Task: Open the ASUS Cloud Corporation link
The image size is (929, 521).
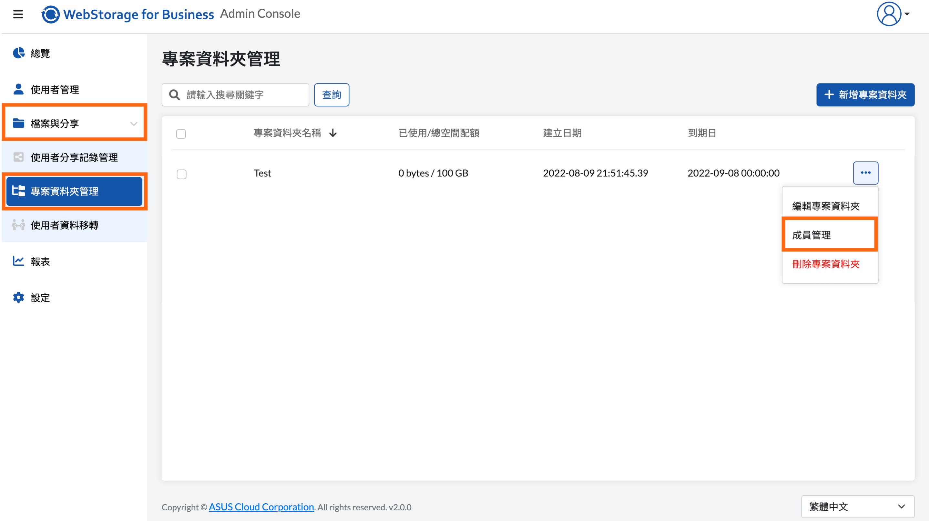Action: (261, 507)
